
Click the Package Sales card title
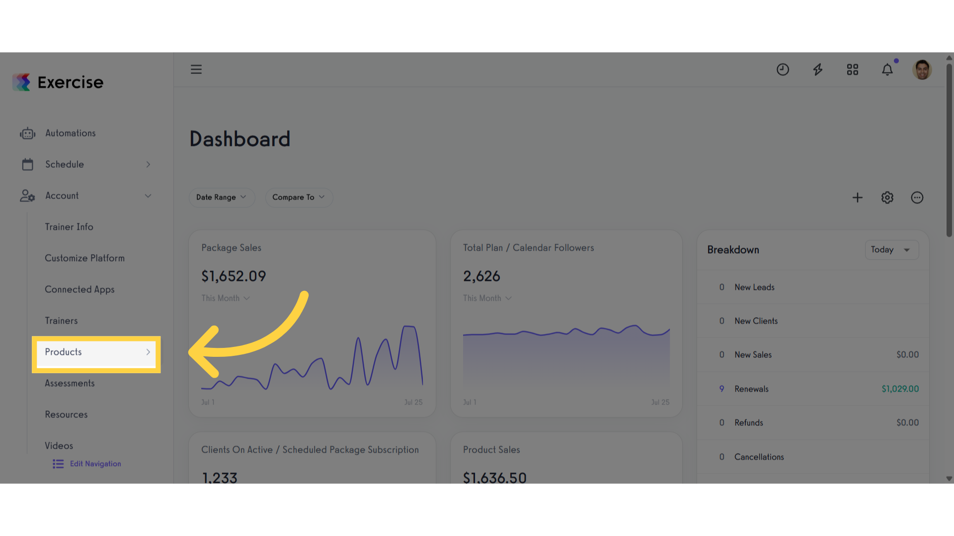232,248
